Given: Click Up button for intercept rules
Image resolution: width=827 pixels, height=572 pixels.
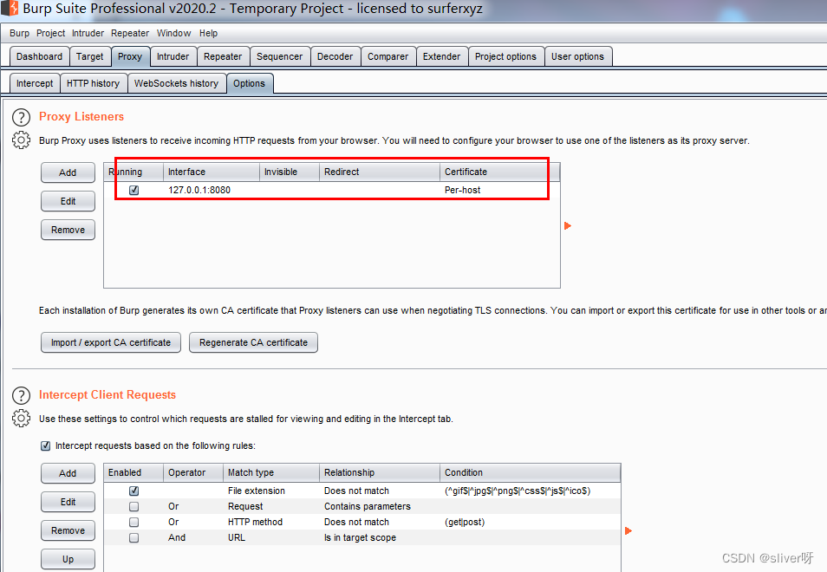Looking at the screenshot, I should coord(68,559).
